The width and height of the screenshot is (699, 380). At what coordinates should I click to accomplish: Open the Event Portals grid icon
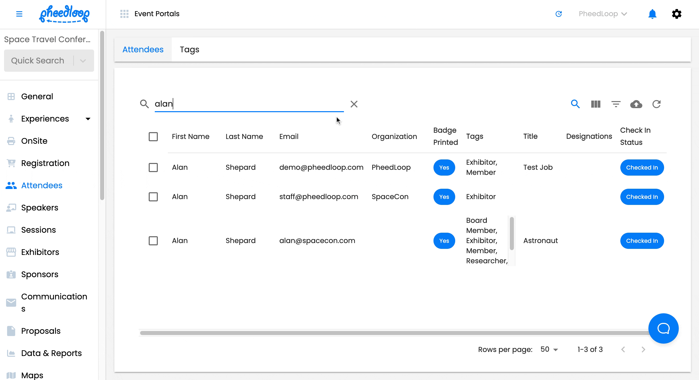coord(124,14)
